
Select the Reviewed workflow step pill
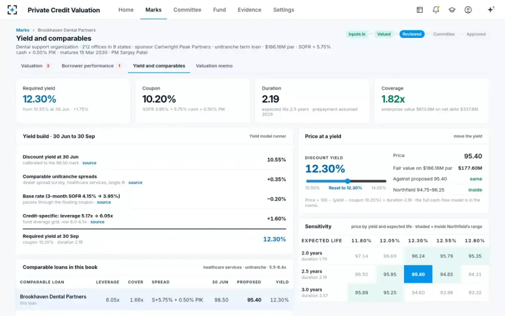tap(412, 34)
